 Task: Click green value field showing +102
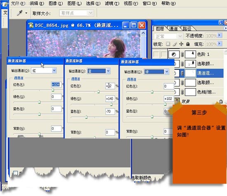168,99
